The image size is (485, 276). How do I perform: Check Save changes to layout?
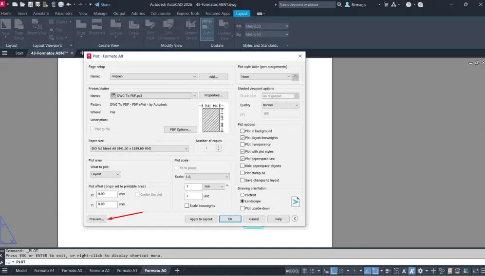242,180
